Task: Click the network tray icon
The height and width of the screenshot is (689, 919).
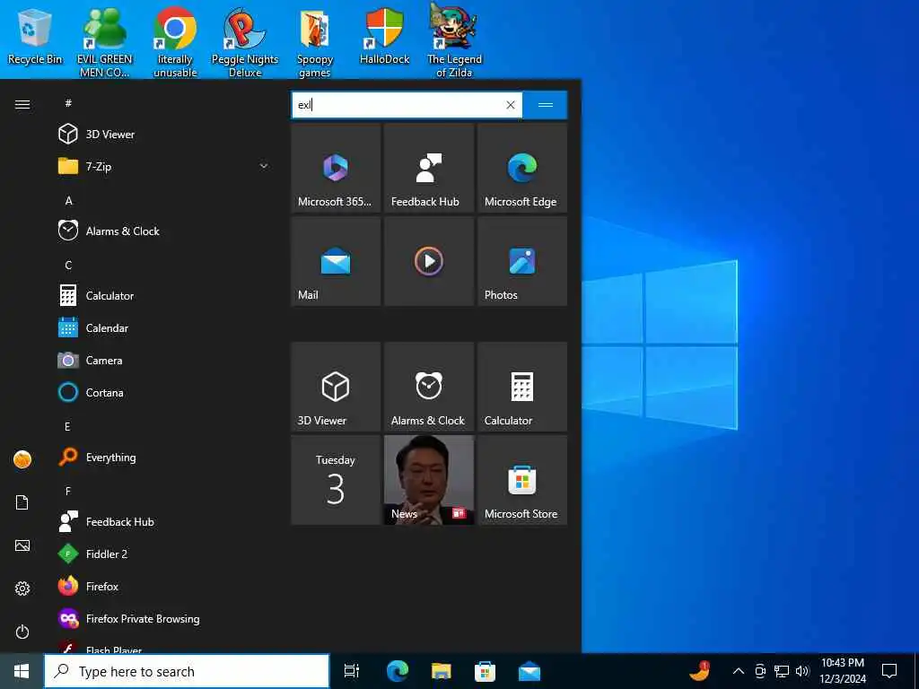Action: [782, 671]
